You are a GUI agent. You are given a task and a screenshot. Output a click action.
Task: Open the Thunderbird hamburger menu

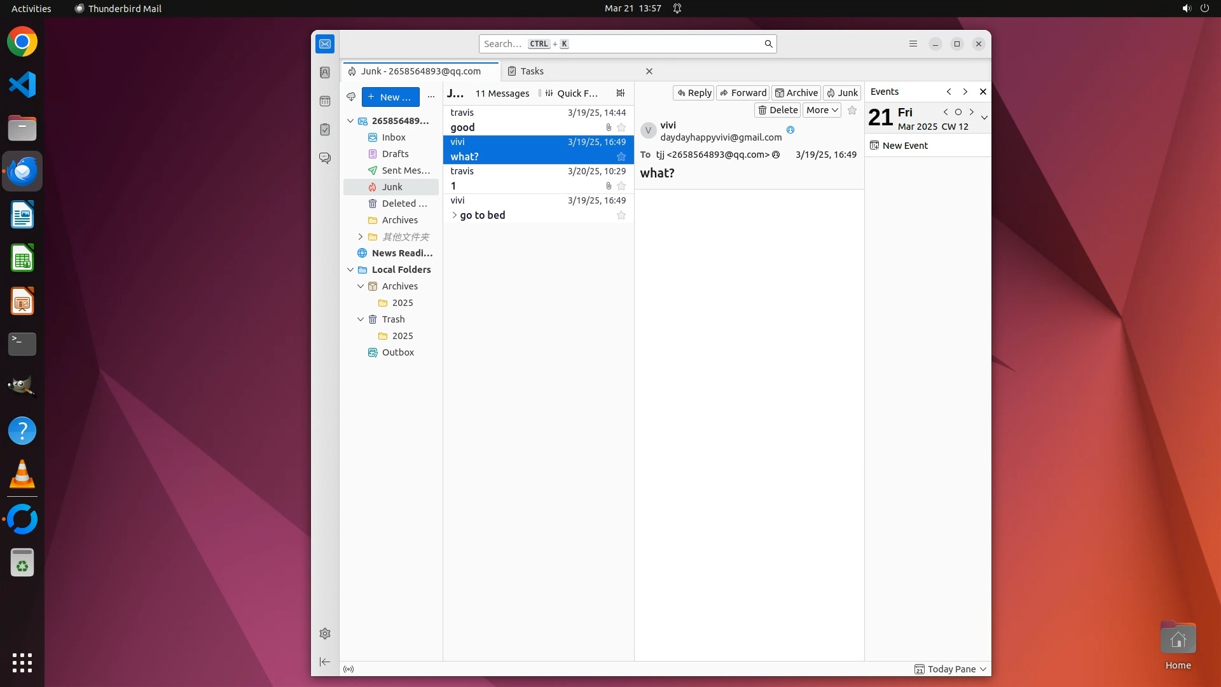pos(913,44)
